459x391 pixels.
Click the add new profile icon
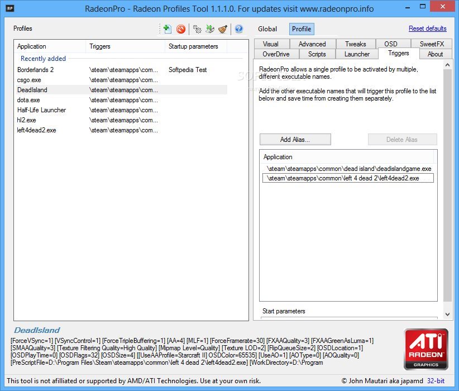pyautogui.click(x=168, y=28)
